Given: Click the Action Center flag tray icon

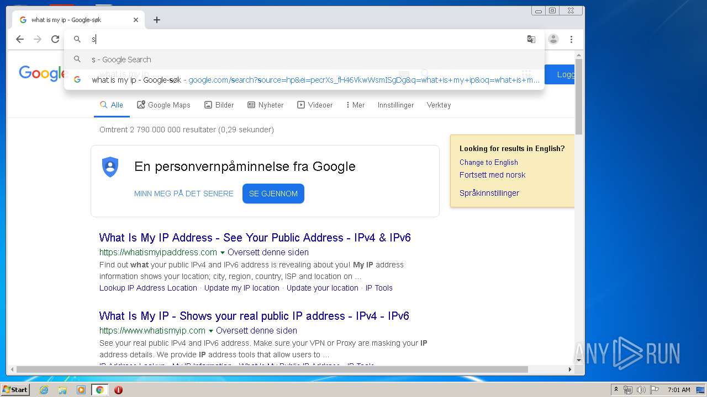Looking at the screenshot, I should (654, 390).
